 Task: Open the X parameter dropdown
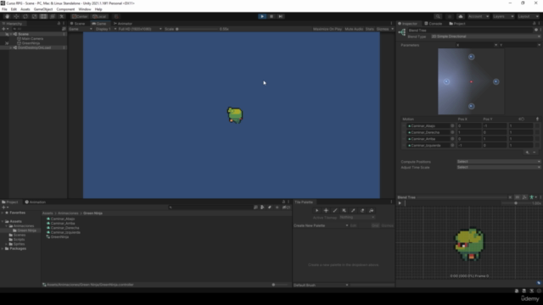pos(477,45)
